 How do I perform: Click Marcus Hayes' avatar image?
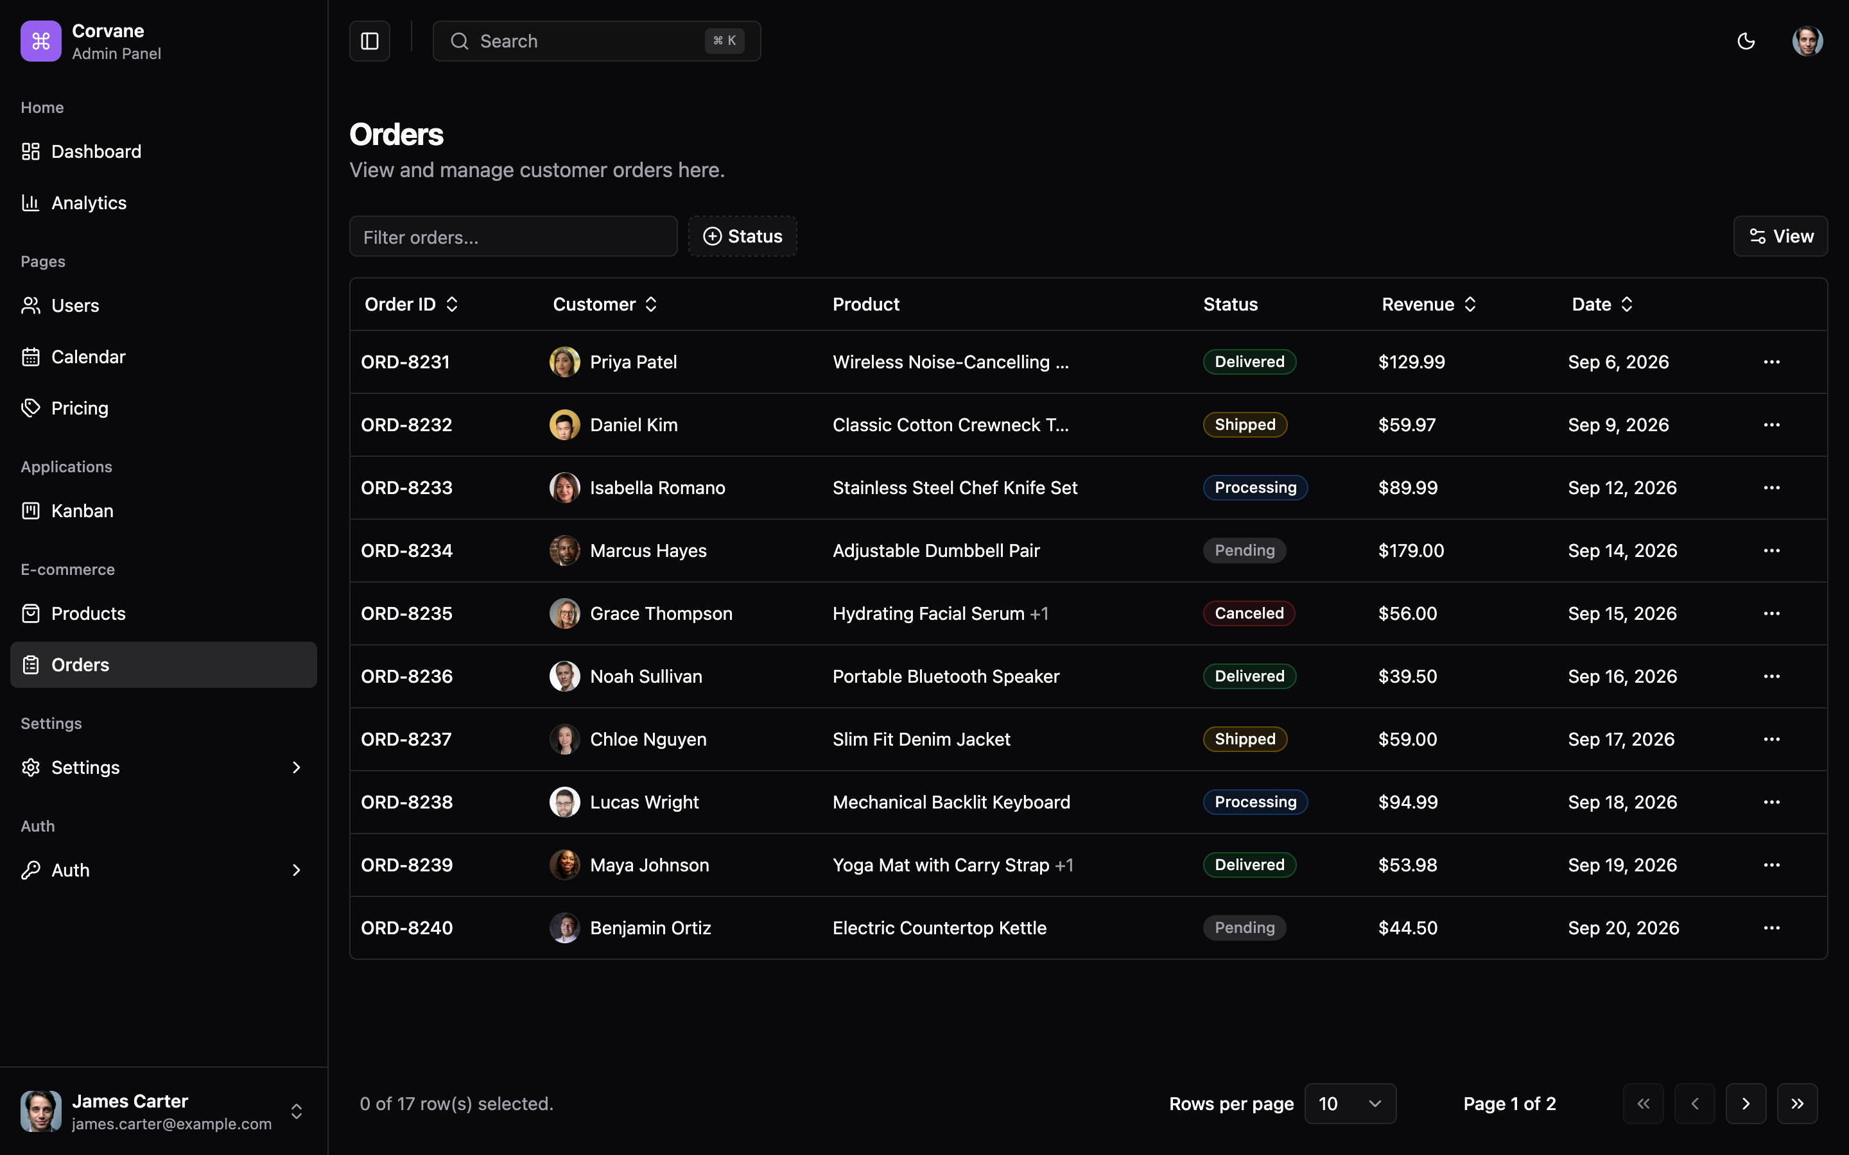tap(564, 551)
